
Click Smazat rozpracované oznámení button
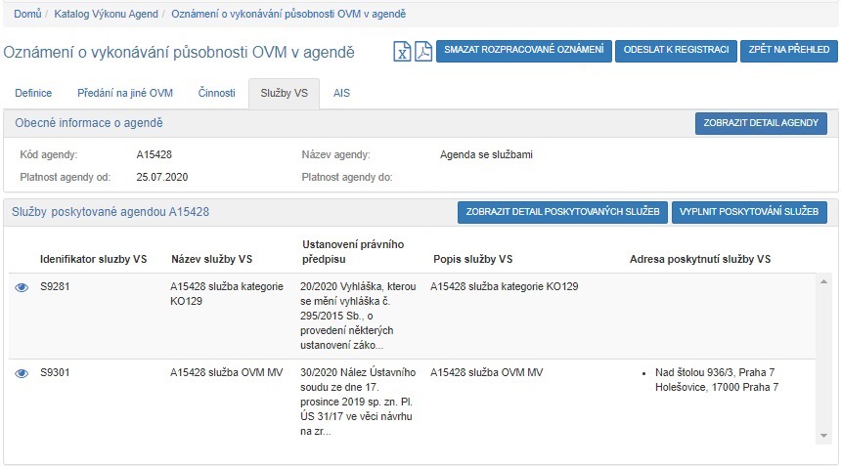tap(523, 51)
